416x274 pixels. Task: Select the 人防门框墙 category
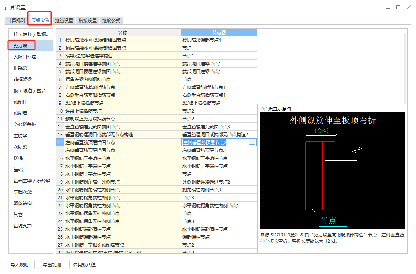[31, 57]
